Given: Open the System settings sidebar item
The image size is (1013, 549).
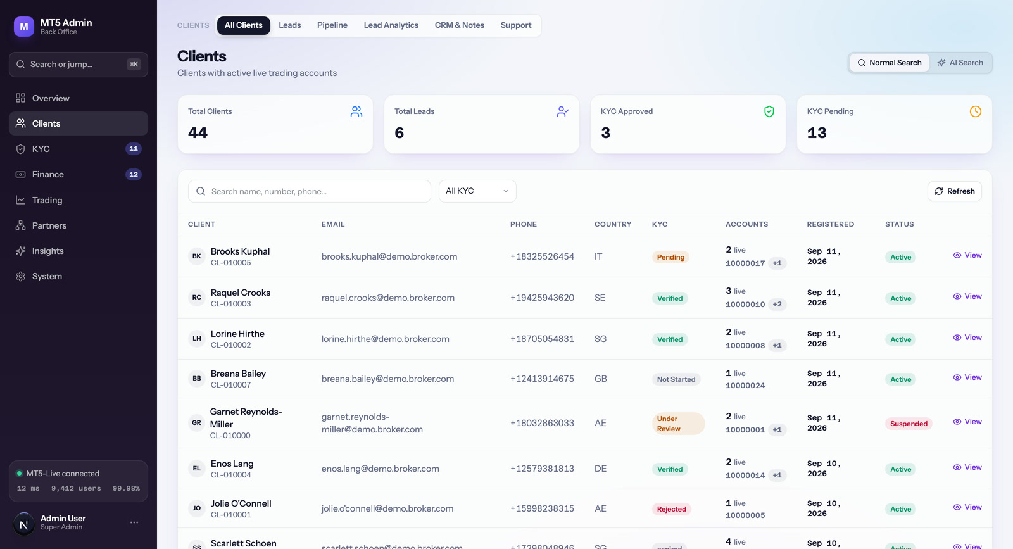Looking at the screenshot, I should point(79,276).
